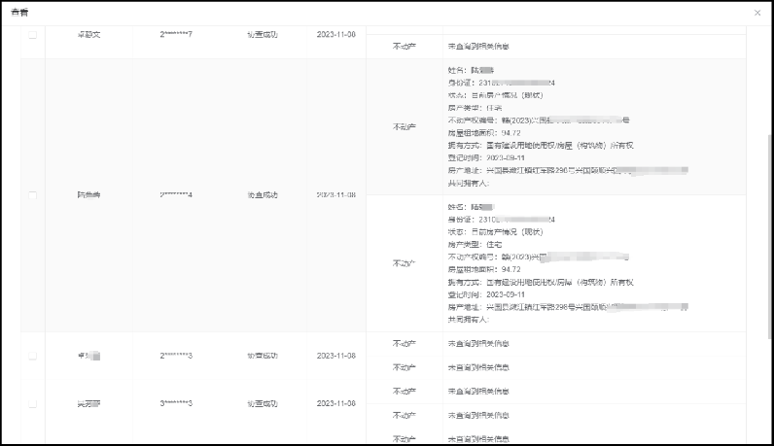Click the 不动产 label of second detailed record
774x446 pixels.
coord(404,263)
